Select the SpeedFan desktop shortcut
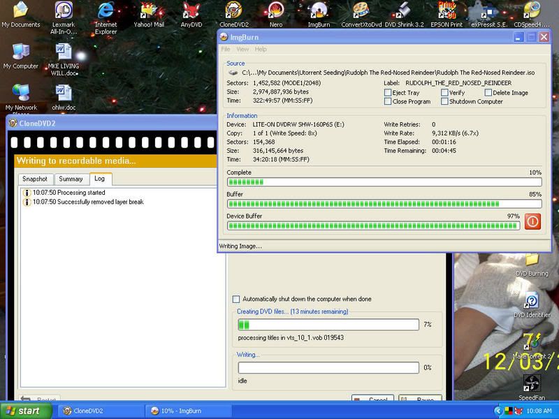The width and height of the screenshot is (559, 419). (532, 388)
